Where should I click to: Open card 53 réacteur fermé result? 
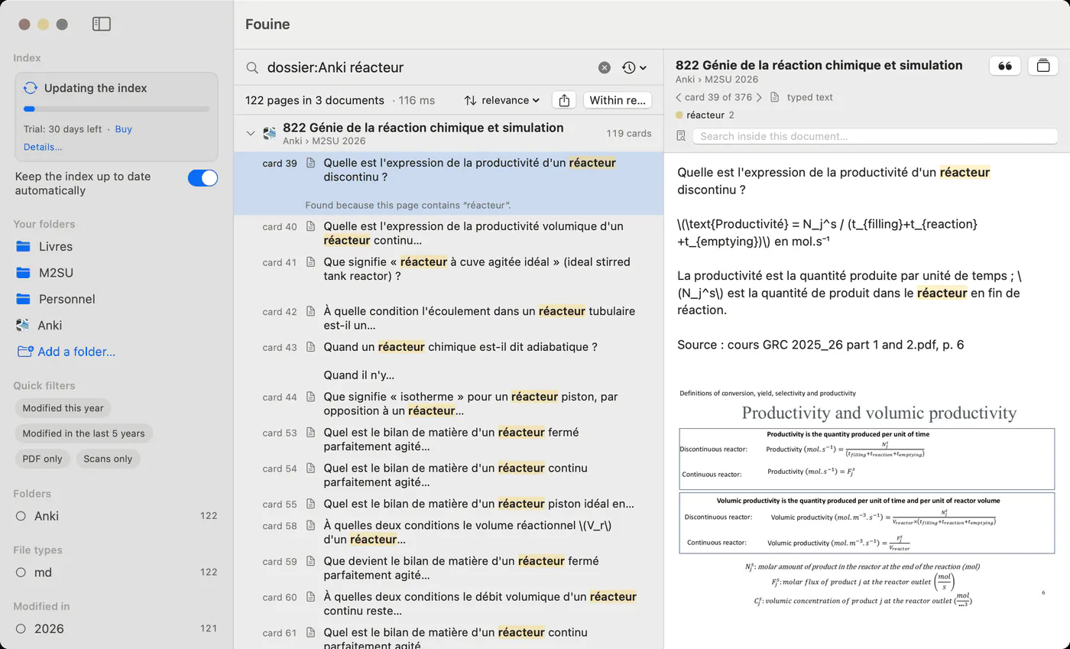click(x=449, y=440)
